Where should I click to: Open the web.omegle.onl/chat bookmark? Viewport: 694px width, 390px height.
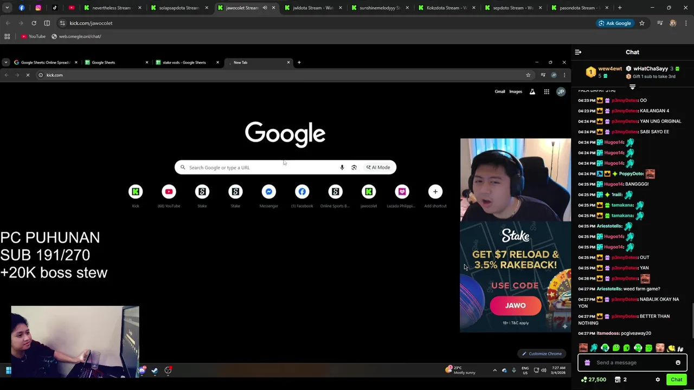[x=76, y=36]
